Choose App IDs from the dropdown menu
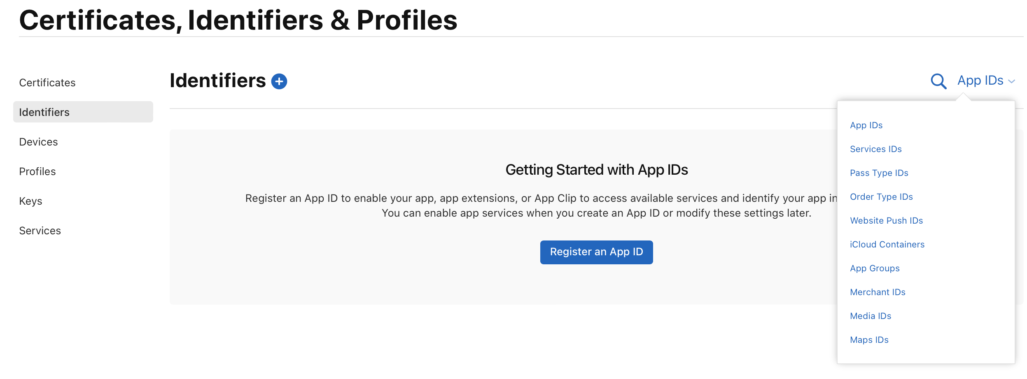This screenshot has width=1027, height=379. click(x=866, y=125)
